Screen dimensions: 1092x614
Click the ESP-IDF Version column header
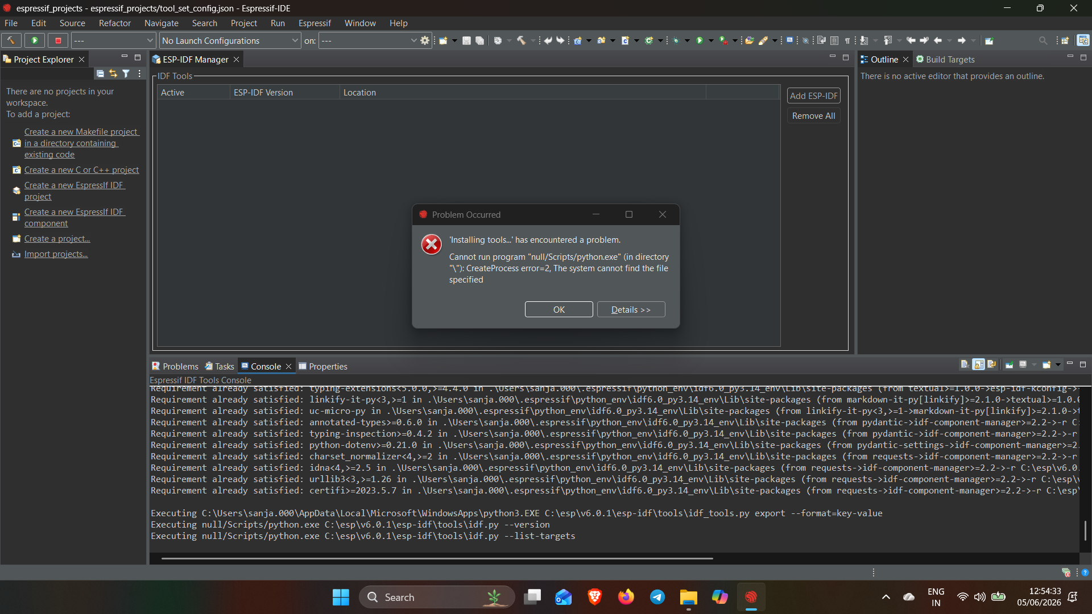coord(284,92)
